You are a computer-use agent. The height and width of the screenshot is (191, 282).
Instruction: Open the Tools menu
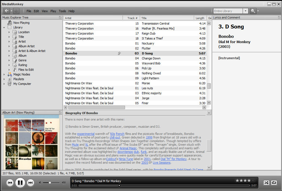(62, 11)
